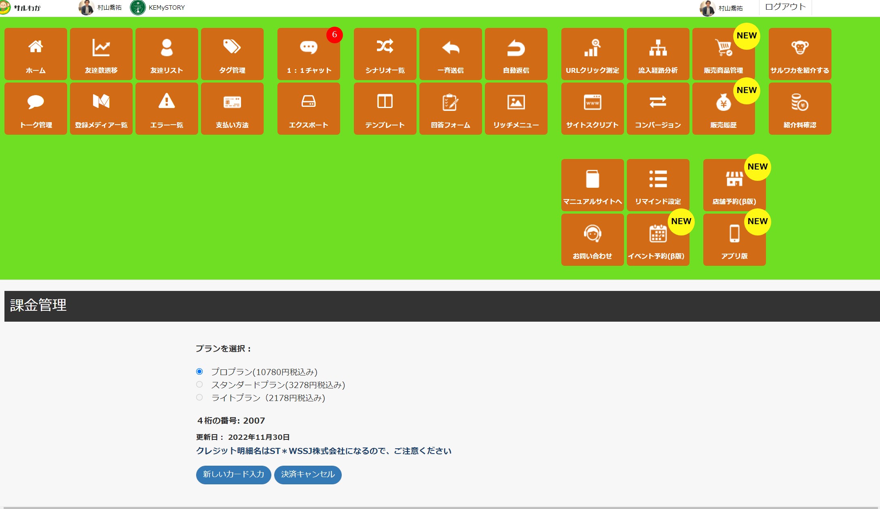Open お問い合わせ contact support tile
880x509 pixels.
coord(592,240)
